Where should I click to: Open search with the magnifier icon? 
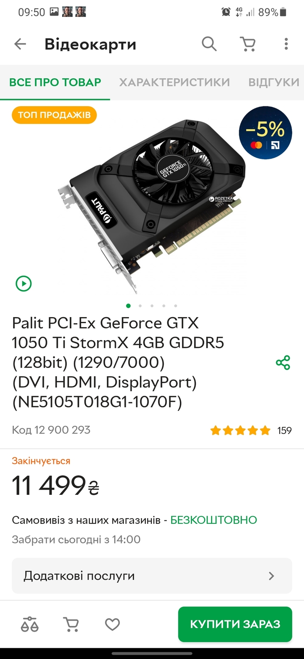(209, 44)
